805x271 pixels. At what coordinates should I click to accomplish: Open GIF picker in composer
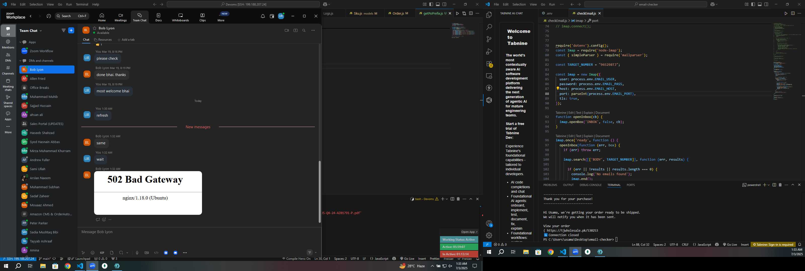pyautogui.click(x=102, y=253)
